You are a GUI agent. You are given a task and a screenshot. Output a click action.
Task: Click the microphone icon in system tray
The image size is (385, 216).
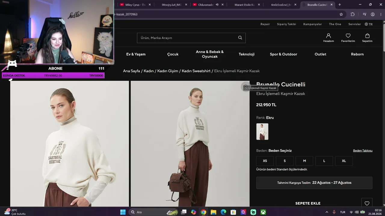[334, 212]
